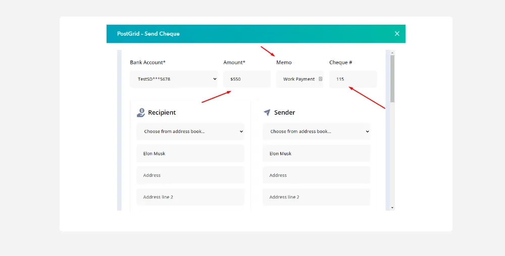Focus the Memo field with Work Payment
The image size is (505, 256).
[298, 79]
